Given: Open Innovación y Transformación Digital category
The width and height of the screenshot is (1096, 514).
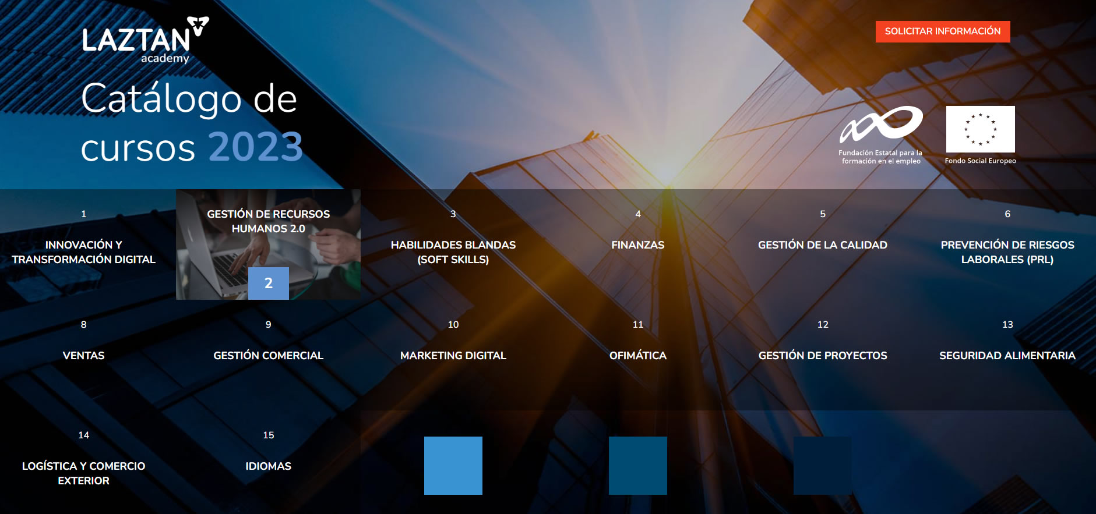Looking at the screenshot, I should click(84, 252).
